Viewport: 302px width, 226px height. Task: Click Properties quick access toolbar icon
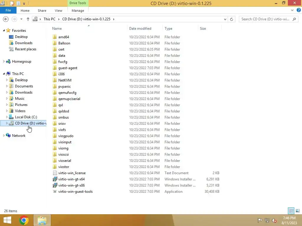pos(12,3)
